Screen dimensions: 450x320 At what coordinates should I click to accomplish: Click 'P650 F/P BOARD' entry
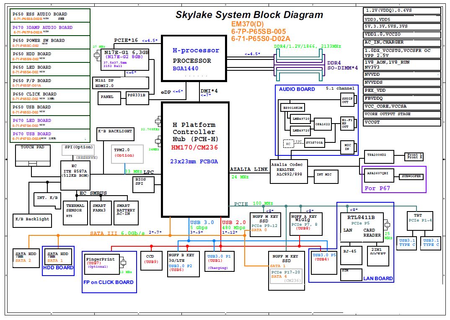click(50, 83)
